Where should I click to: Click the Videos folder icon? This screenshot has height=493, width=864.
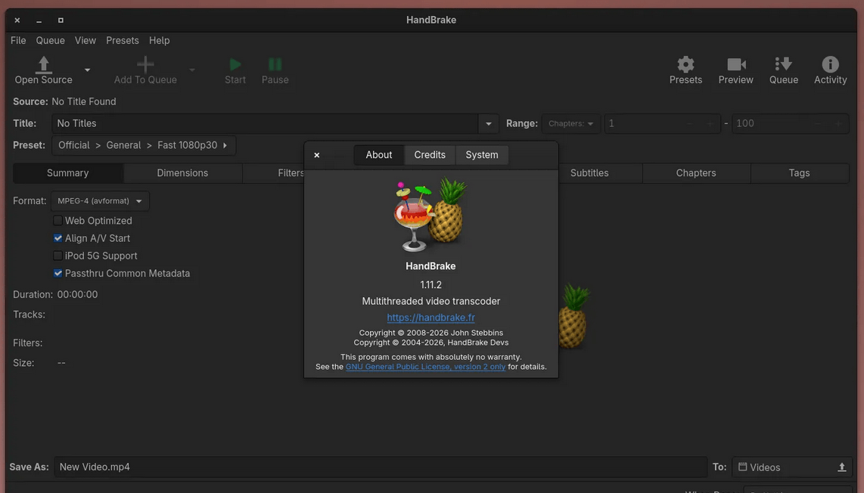tap(743, 467)
